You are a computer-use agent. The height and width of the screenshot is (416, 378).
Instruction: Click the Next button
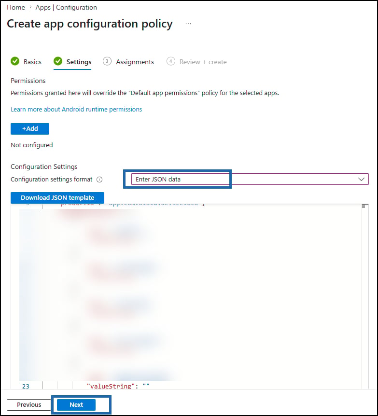coord(76,404)
